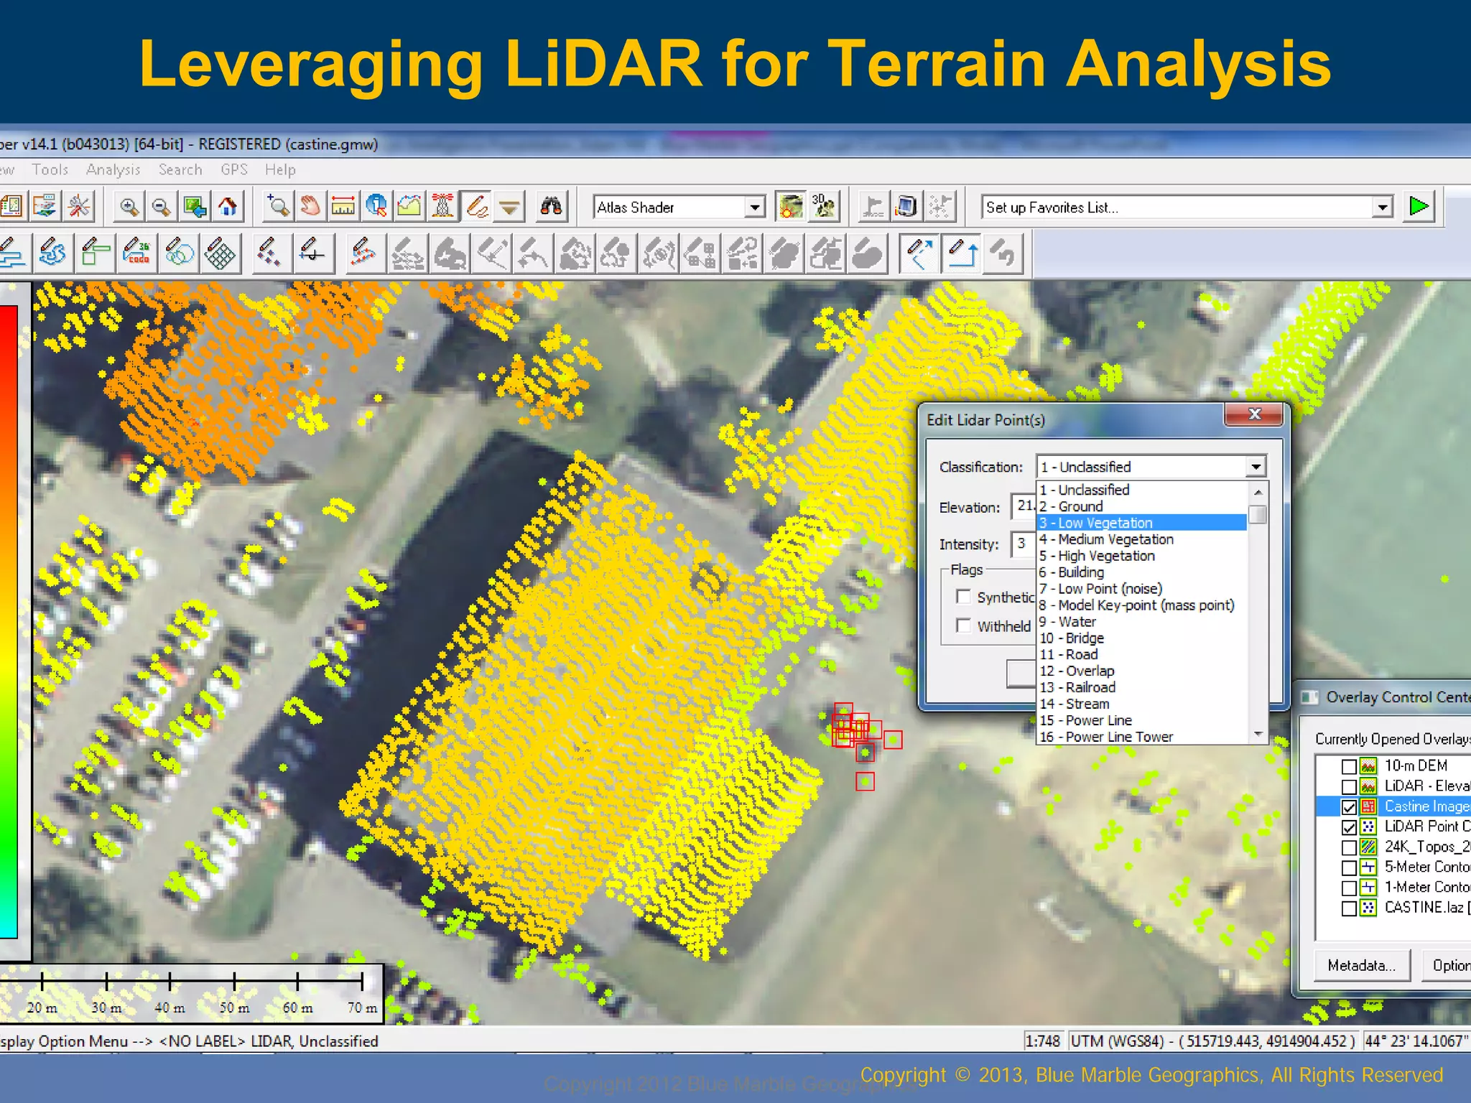Select the View Shed tower tool
This screenshot has width=1471, height=1103.
tap(443, 207)
